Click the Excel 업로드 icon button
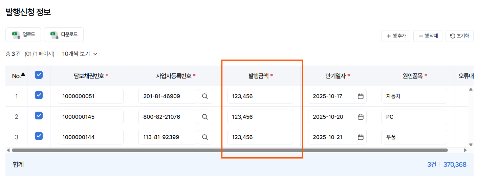The height and width of the screenshot is (182, 479). [23, 35]
